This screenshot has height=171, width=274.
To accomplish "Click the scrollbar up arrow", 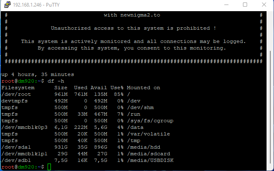I will point(270,15).
